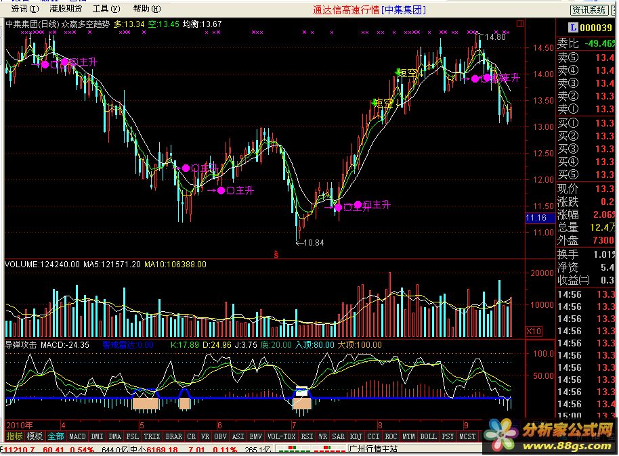Select the EMV indicator tab
The image size is (619, 456).
pyautogui.click(x=256, y=436)
